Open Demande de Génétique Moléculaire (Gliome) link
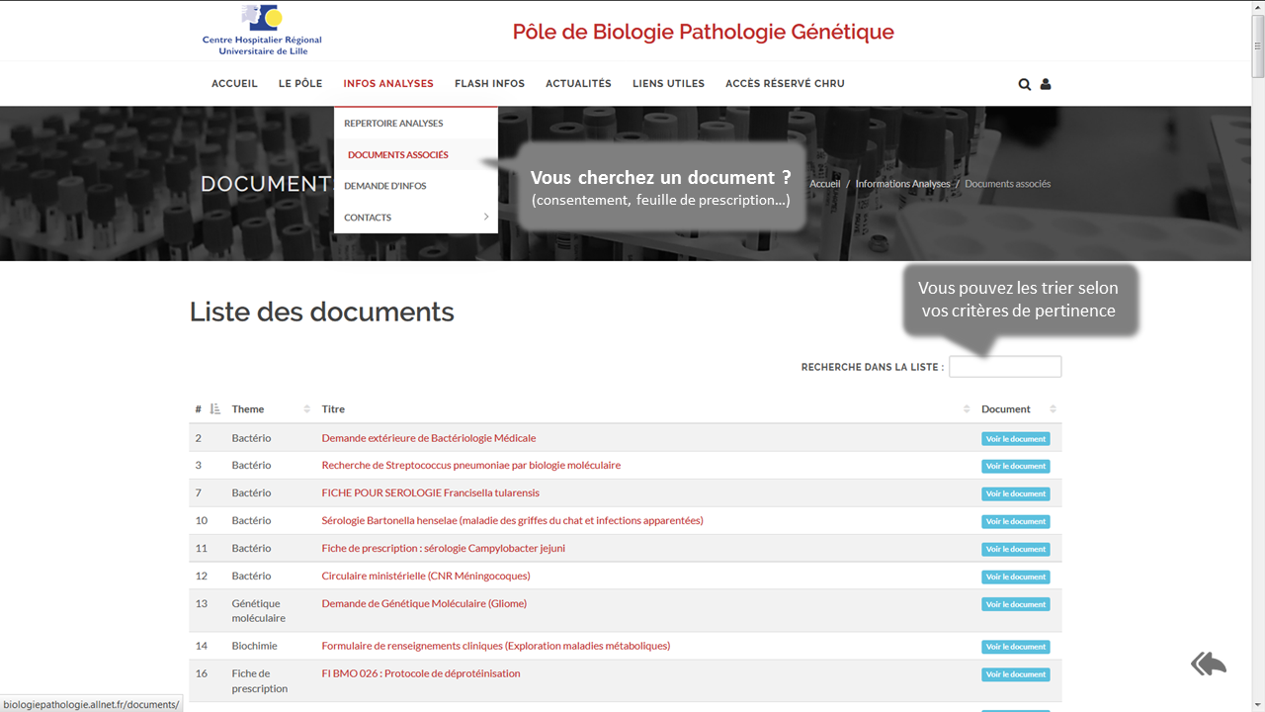 424,603
